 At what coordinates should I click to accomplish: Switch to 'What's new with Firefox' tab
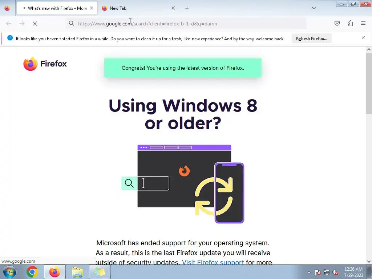tap(57, 8)
